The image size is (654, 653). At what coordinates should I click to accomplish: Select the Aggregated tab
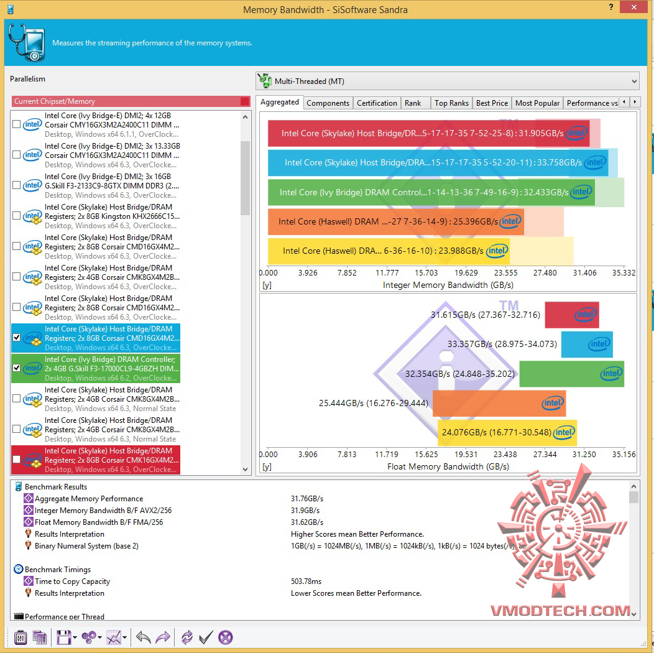coord(280,102)
